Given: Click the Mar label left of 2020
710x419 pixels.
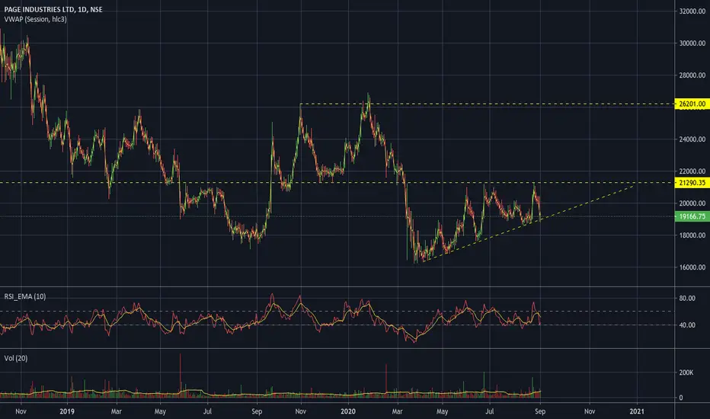Looking at the screenshot, I should [117, 411].
